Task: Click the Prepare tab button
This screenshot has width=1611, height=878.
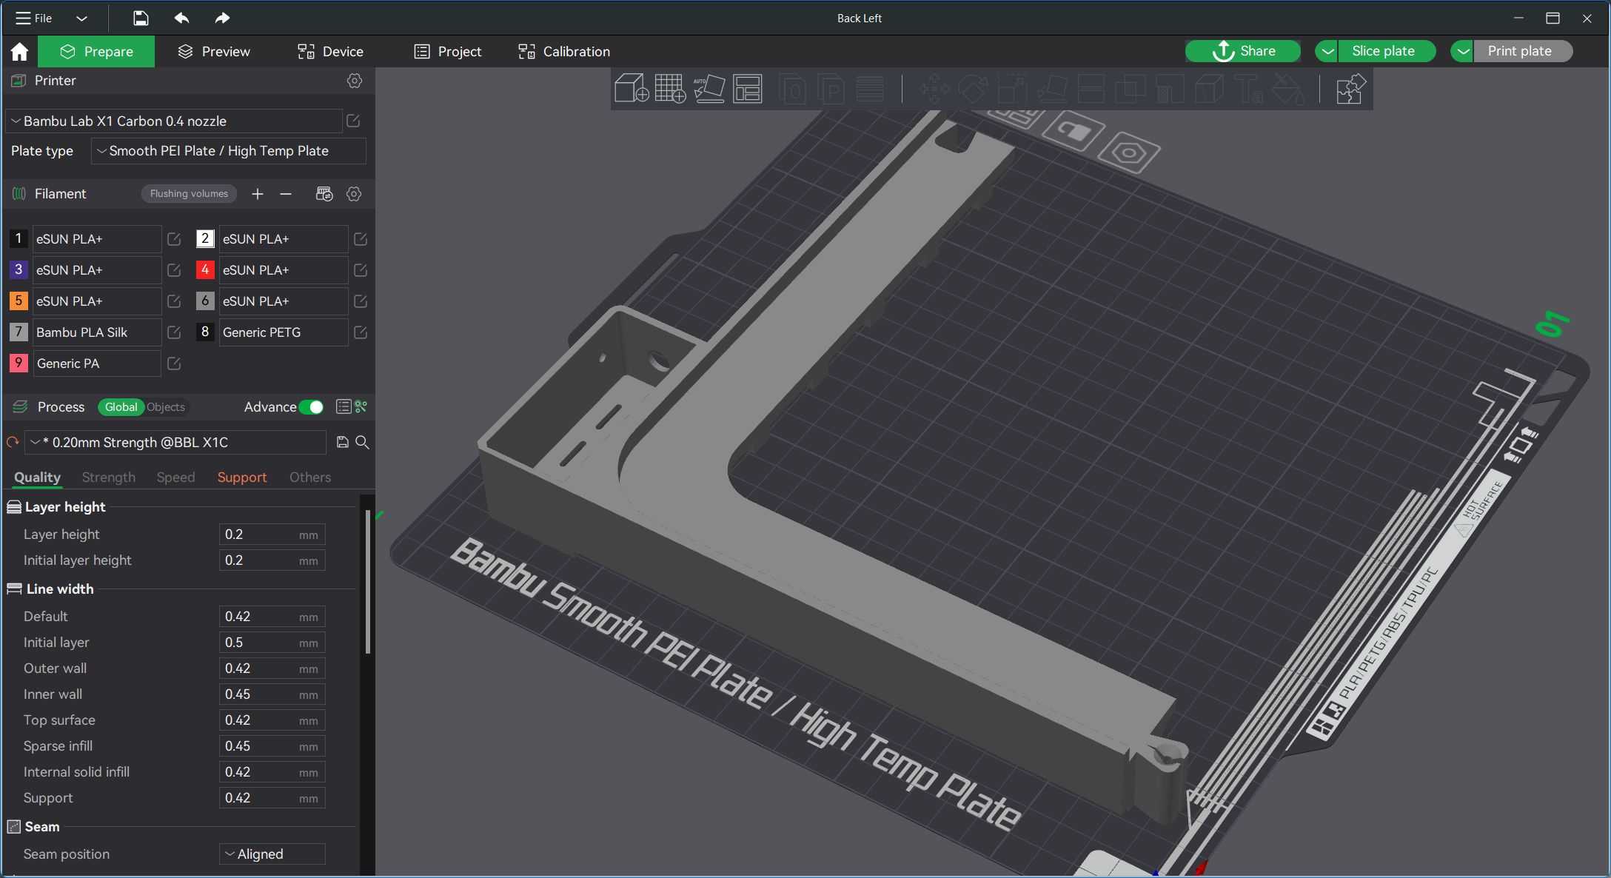Action: click(96, 51)
